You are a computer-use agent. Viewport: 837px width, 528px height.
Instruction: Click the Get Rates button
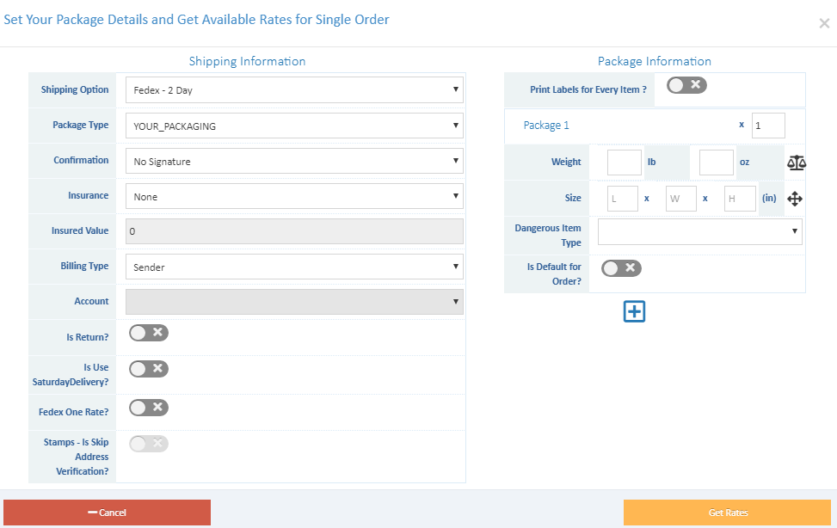point(728,512)
